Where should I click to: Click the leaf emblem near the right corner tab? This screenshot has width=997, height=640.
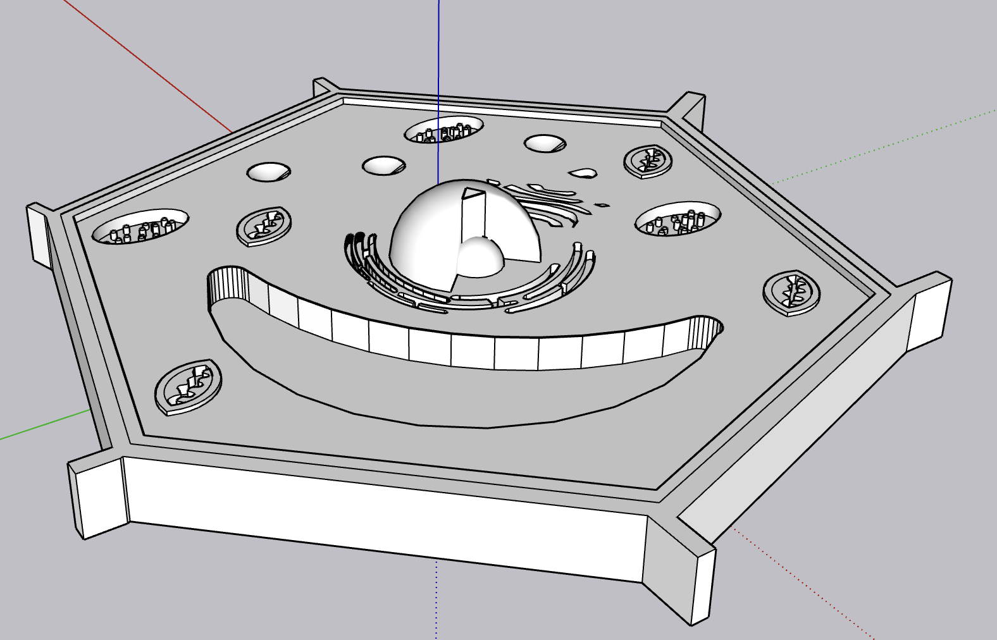791,293
